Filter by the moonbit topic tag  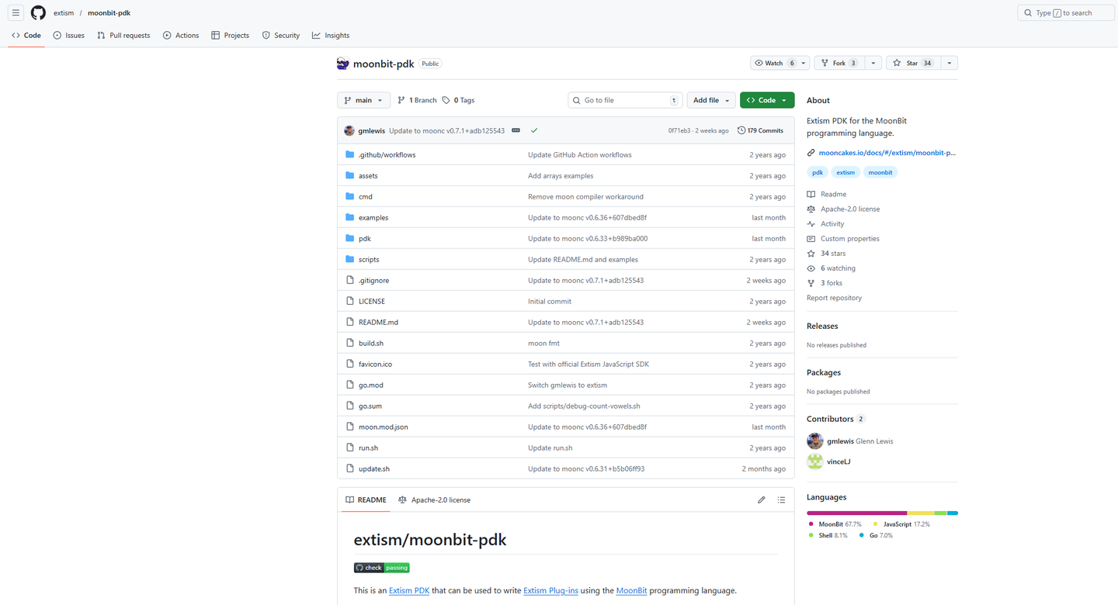(x=880, y=172)
